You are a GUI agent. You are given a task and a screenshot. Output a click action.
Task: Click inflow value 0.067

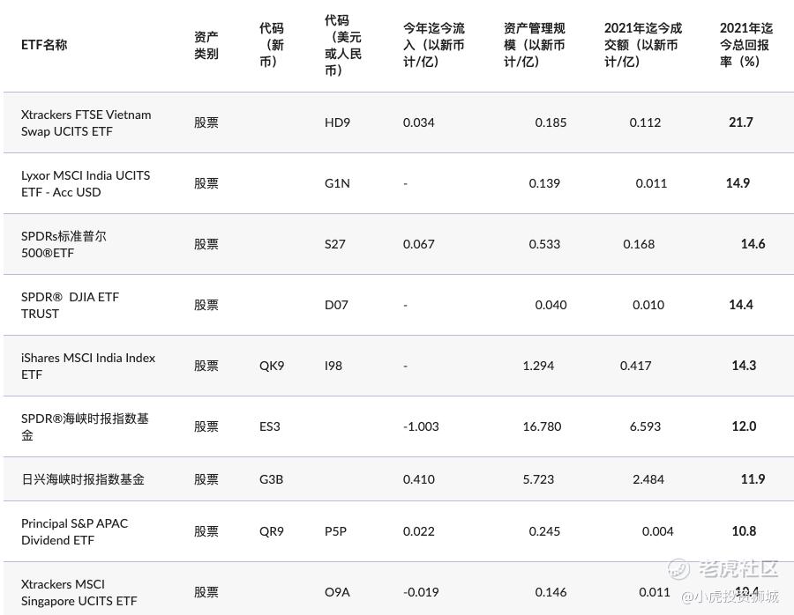(x=419, y=244)
